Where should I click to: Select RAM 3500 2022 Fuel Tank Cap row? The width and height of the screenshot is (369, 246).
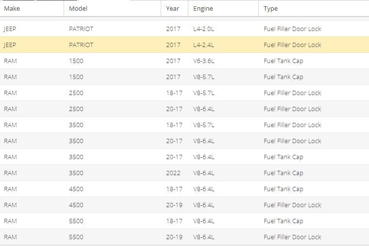pyautogui.click(x=184, y=173)
